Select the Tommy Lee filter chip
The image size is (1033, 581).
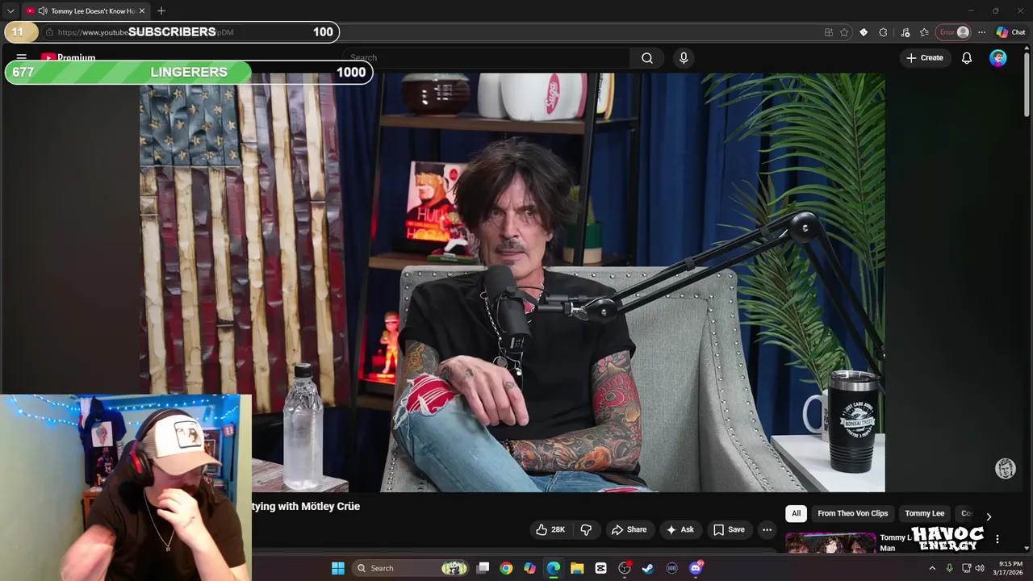point(924,513)
